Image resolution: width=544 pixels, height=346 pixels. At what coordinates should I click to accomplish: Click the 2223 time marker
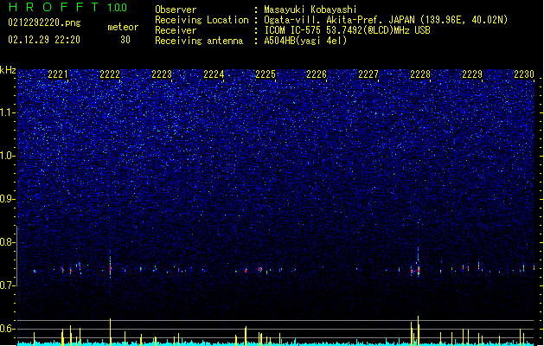tap(162, 74)
